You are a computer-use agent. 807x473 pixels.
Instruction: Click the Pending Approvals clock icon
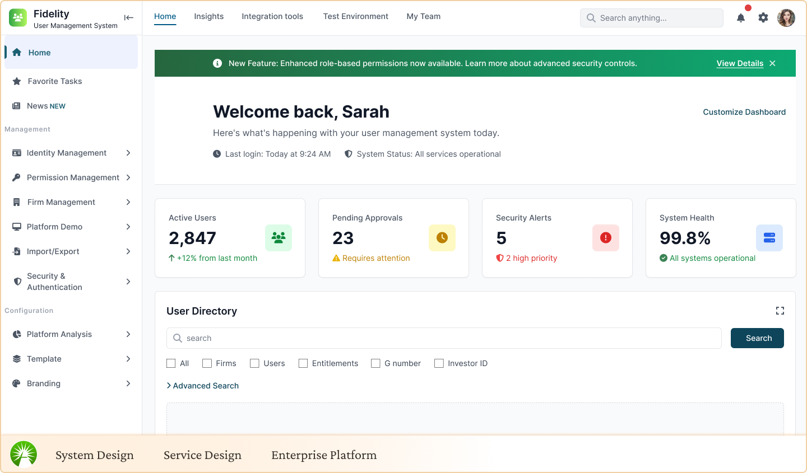[442, 238]
